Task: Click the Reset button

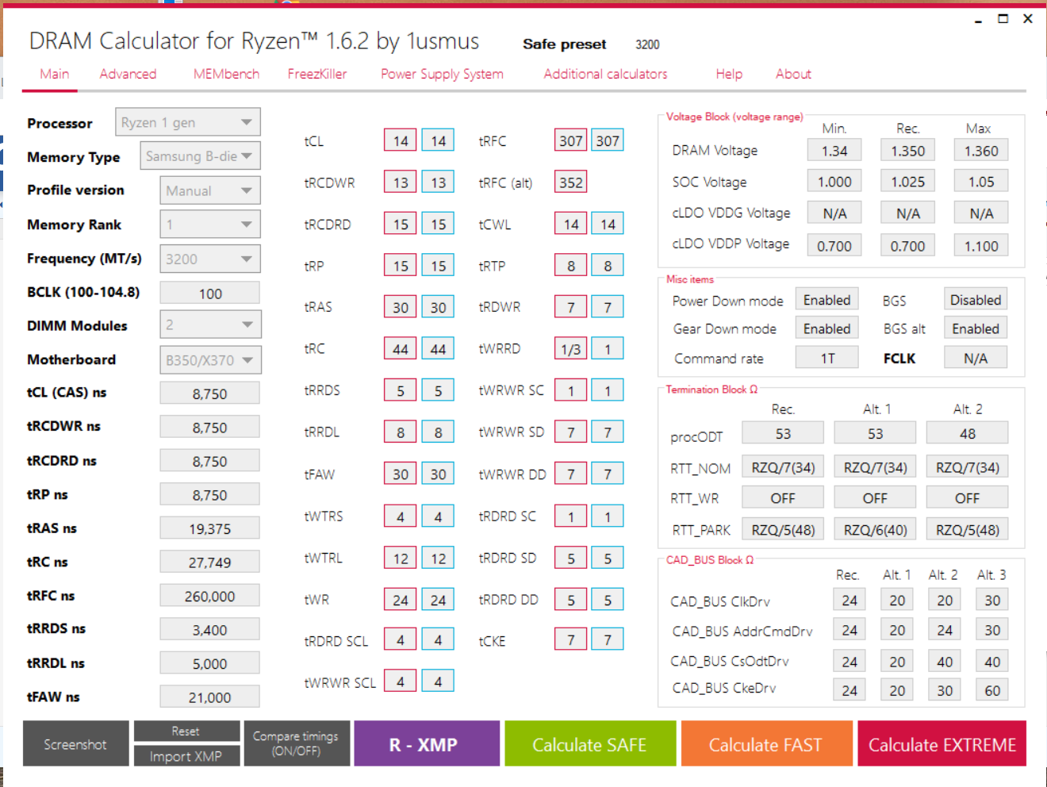Action: pyautogui.click(x=186, y=731)
